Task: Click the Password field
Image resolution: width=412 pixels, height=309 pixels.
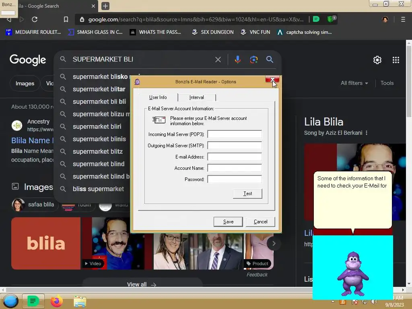Action: pos(235,179)
